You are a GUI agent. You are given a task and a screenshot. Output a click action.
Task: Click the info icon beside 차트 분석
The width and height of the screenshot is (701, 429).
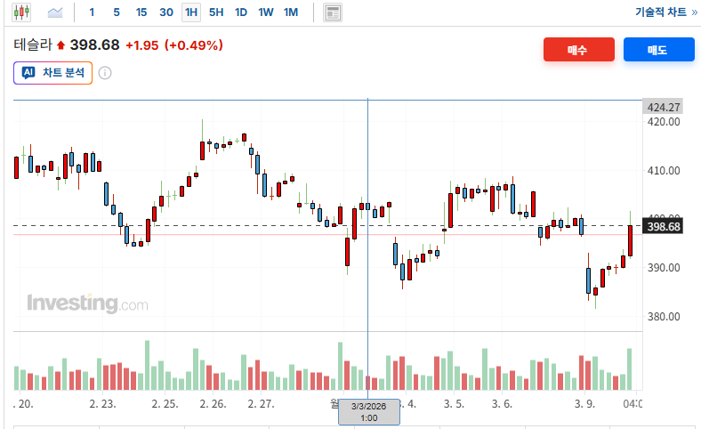pos(105,73)
